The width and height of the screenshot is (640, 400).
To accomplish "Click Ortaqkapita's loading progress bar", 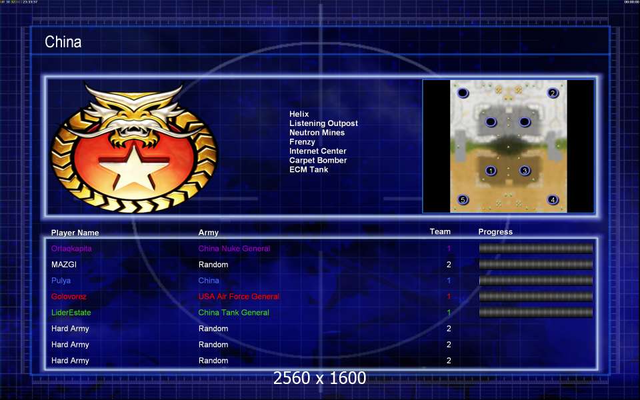I will pyautogui.click(x=535, y=249).
